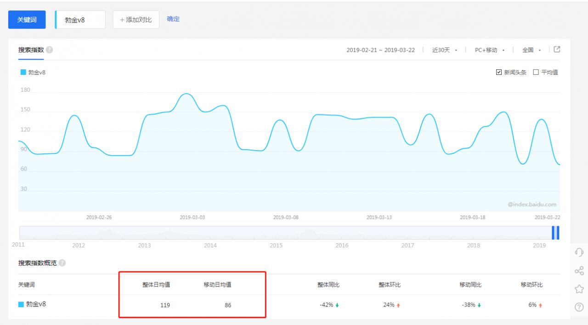This screenshot has width=588, height=325.
Task: Click the 2018 year label on timeline
Action: click(474, 246)
